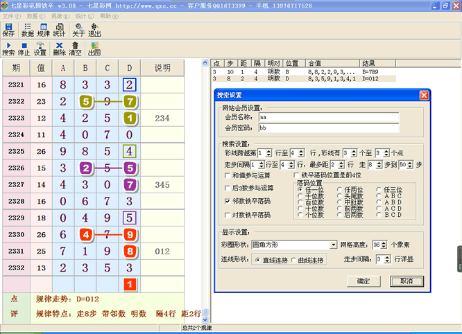Increase 网格高度 value with up arrow

pos(384,243)
